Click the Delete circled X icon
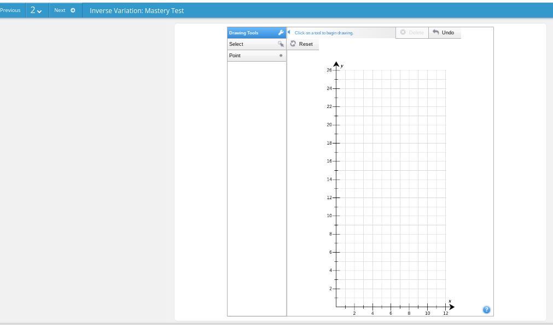This screenshot has width=553, height=329. click(x=403, y=32)
